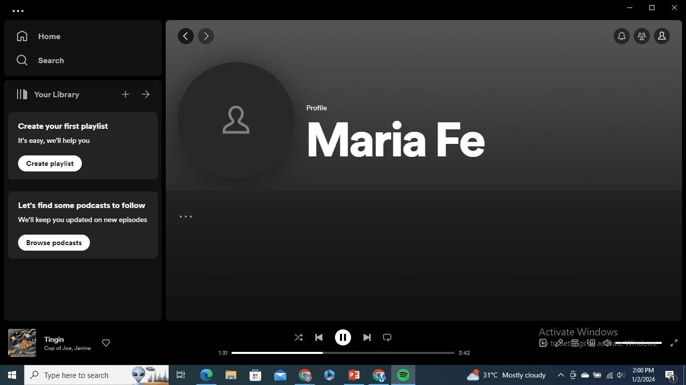The width and height of the screenshot is (686, 385).
Task: Open Microsoft Store from the taskbar
Action: (256, 375)
